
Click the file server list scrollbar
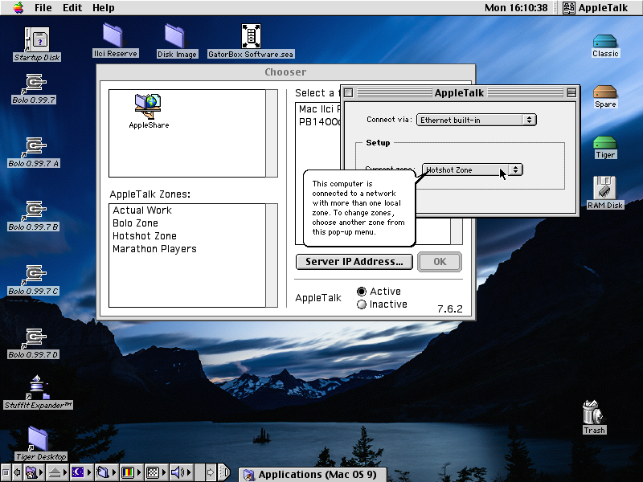tap(457, 231)
